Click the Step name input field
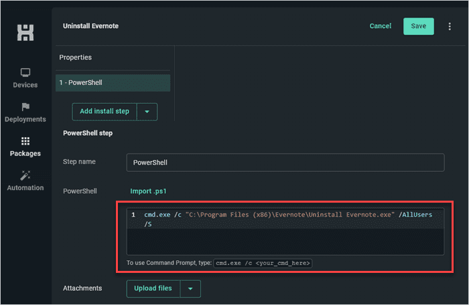The height and width of the screenshot is (305, 469). (x=285, y=163)
